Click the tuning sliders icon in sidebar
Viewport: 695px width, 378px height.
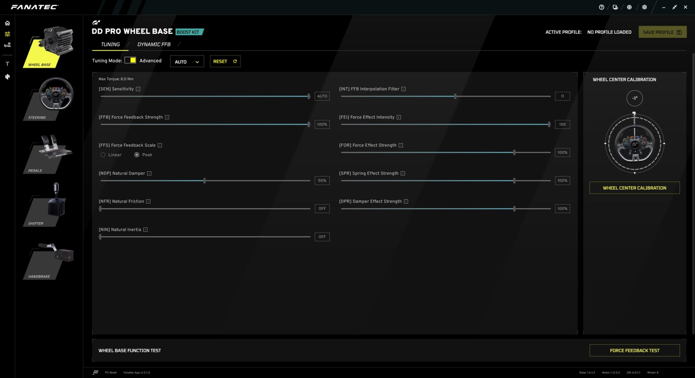click(7, 34)
